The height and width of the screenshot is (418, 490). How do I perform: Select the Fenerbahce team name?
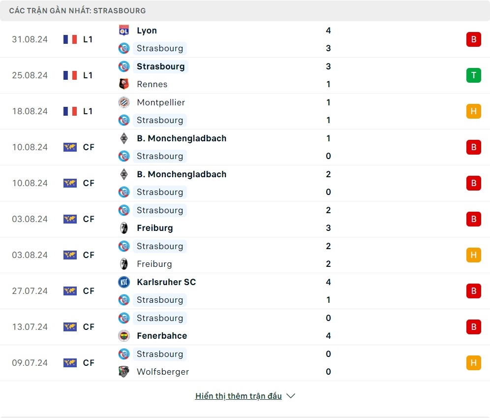162,336
